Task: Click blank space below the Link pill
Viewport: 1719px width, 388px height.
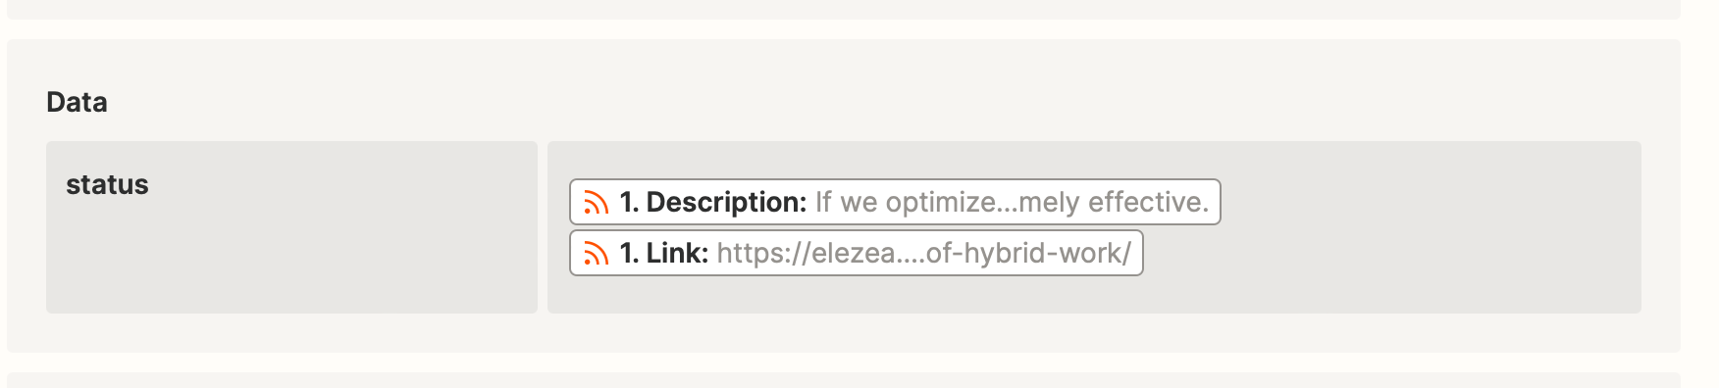Action: click(x=1094, y=295)
